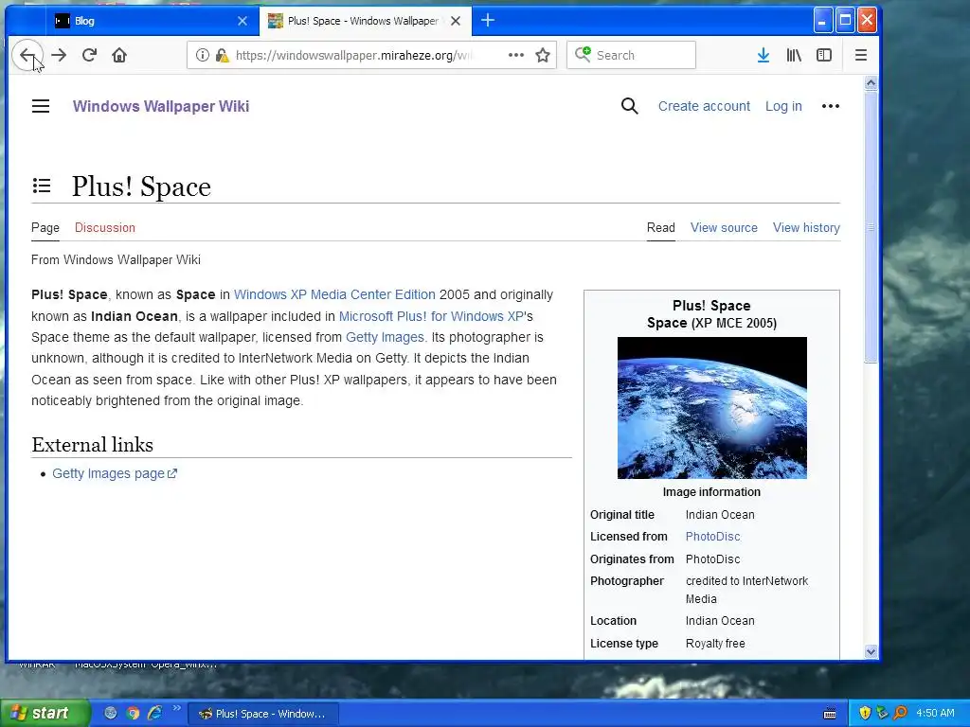Follow the Getty Images link in paragraph

point(385,338)
